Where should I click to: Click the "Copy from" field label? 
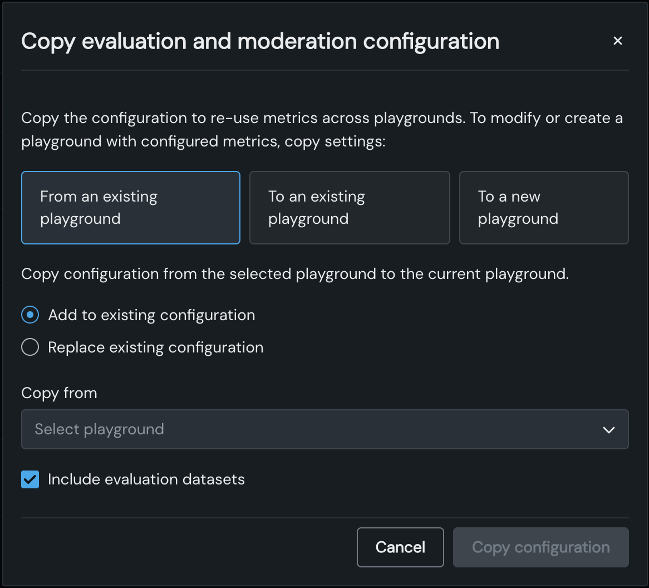(59, 393)
